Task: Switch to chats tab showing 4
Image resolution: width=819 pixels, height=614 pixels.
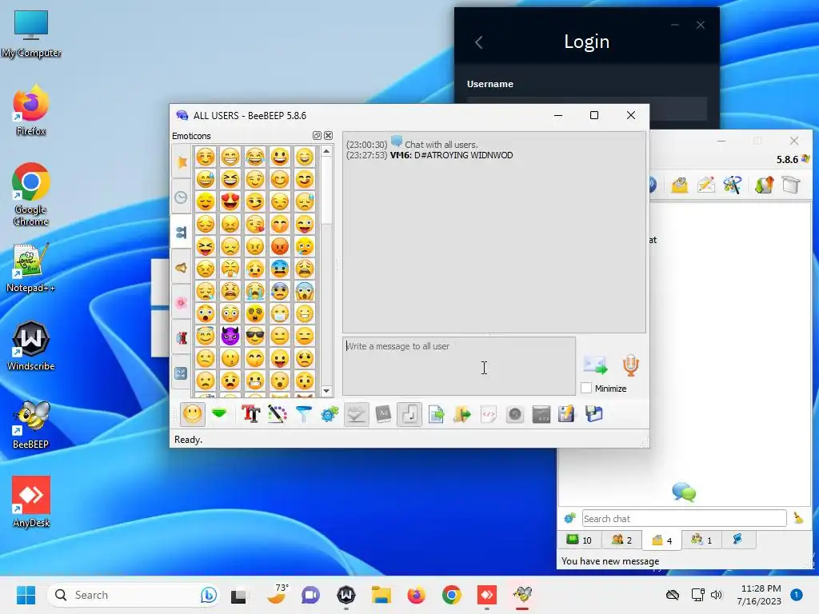Action: coord(662,540)
